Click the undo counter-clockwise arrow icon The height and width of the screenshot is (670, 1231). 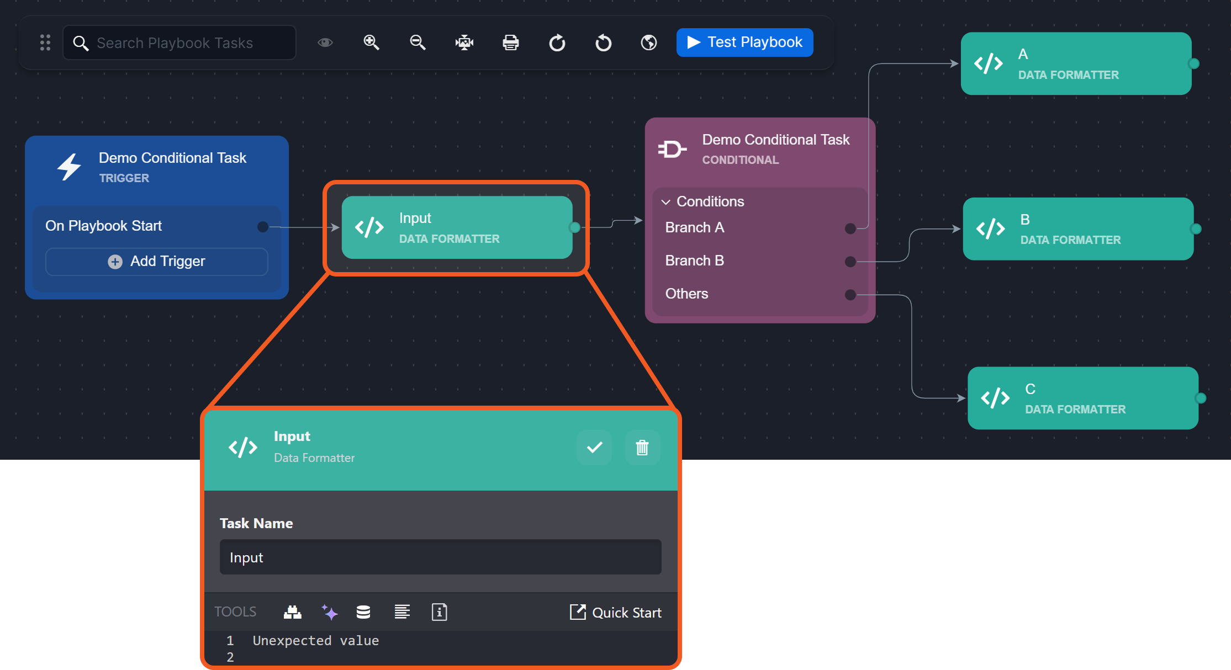coord(603,42)
